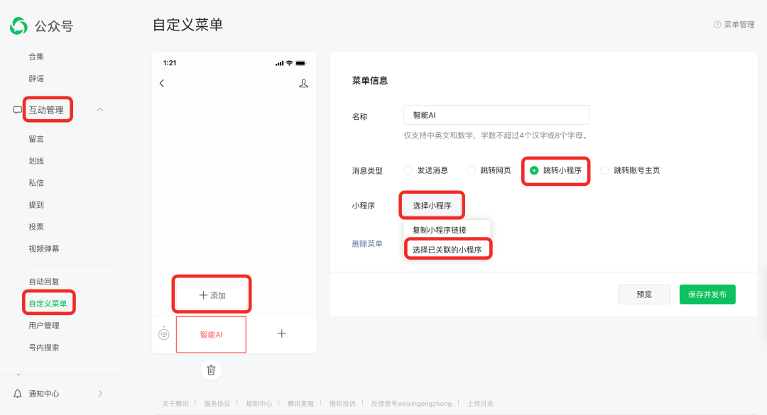
Task: Click the 预览 button
Action: coord(644,294)
